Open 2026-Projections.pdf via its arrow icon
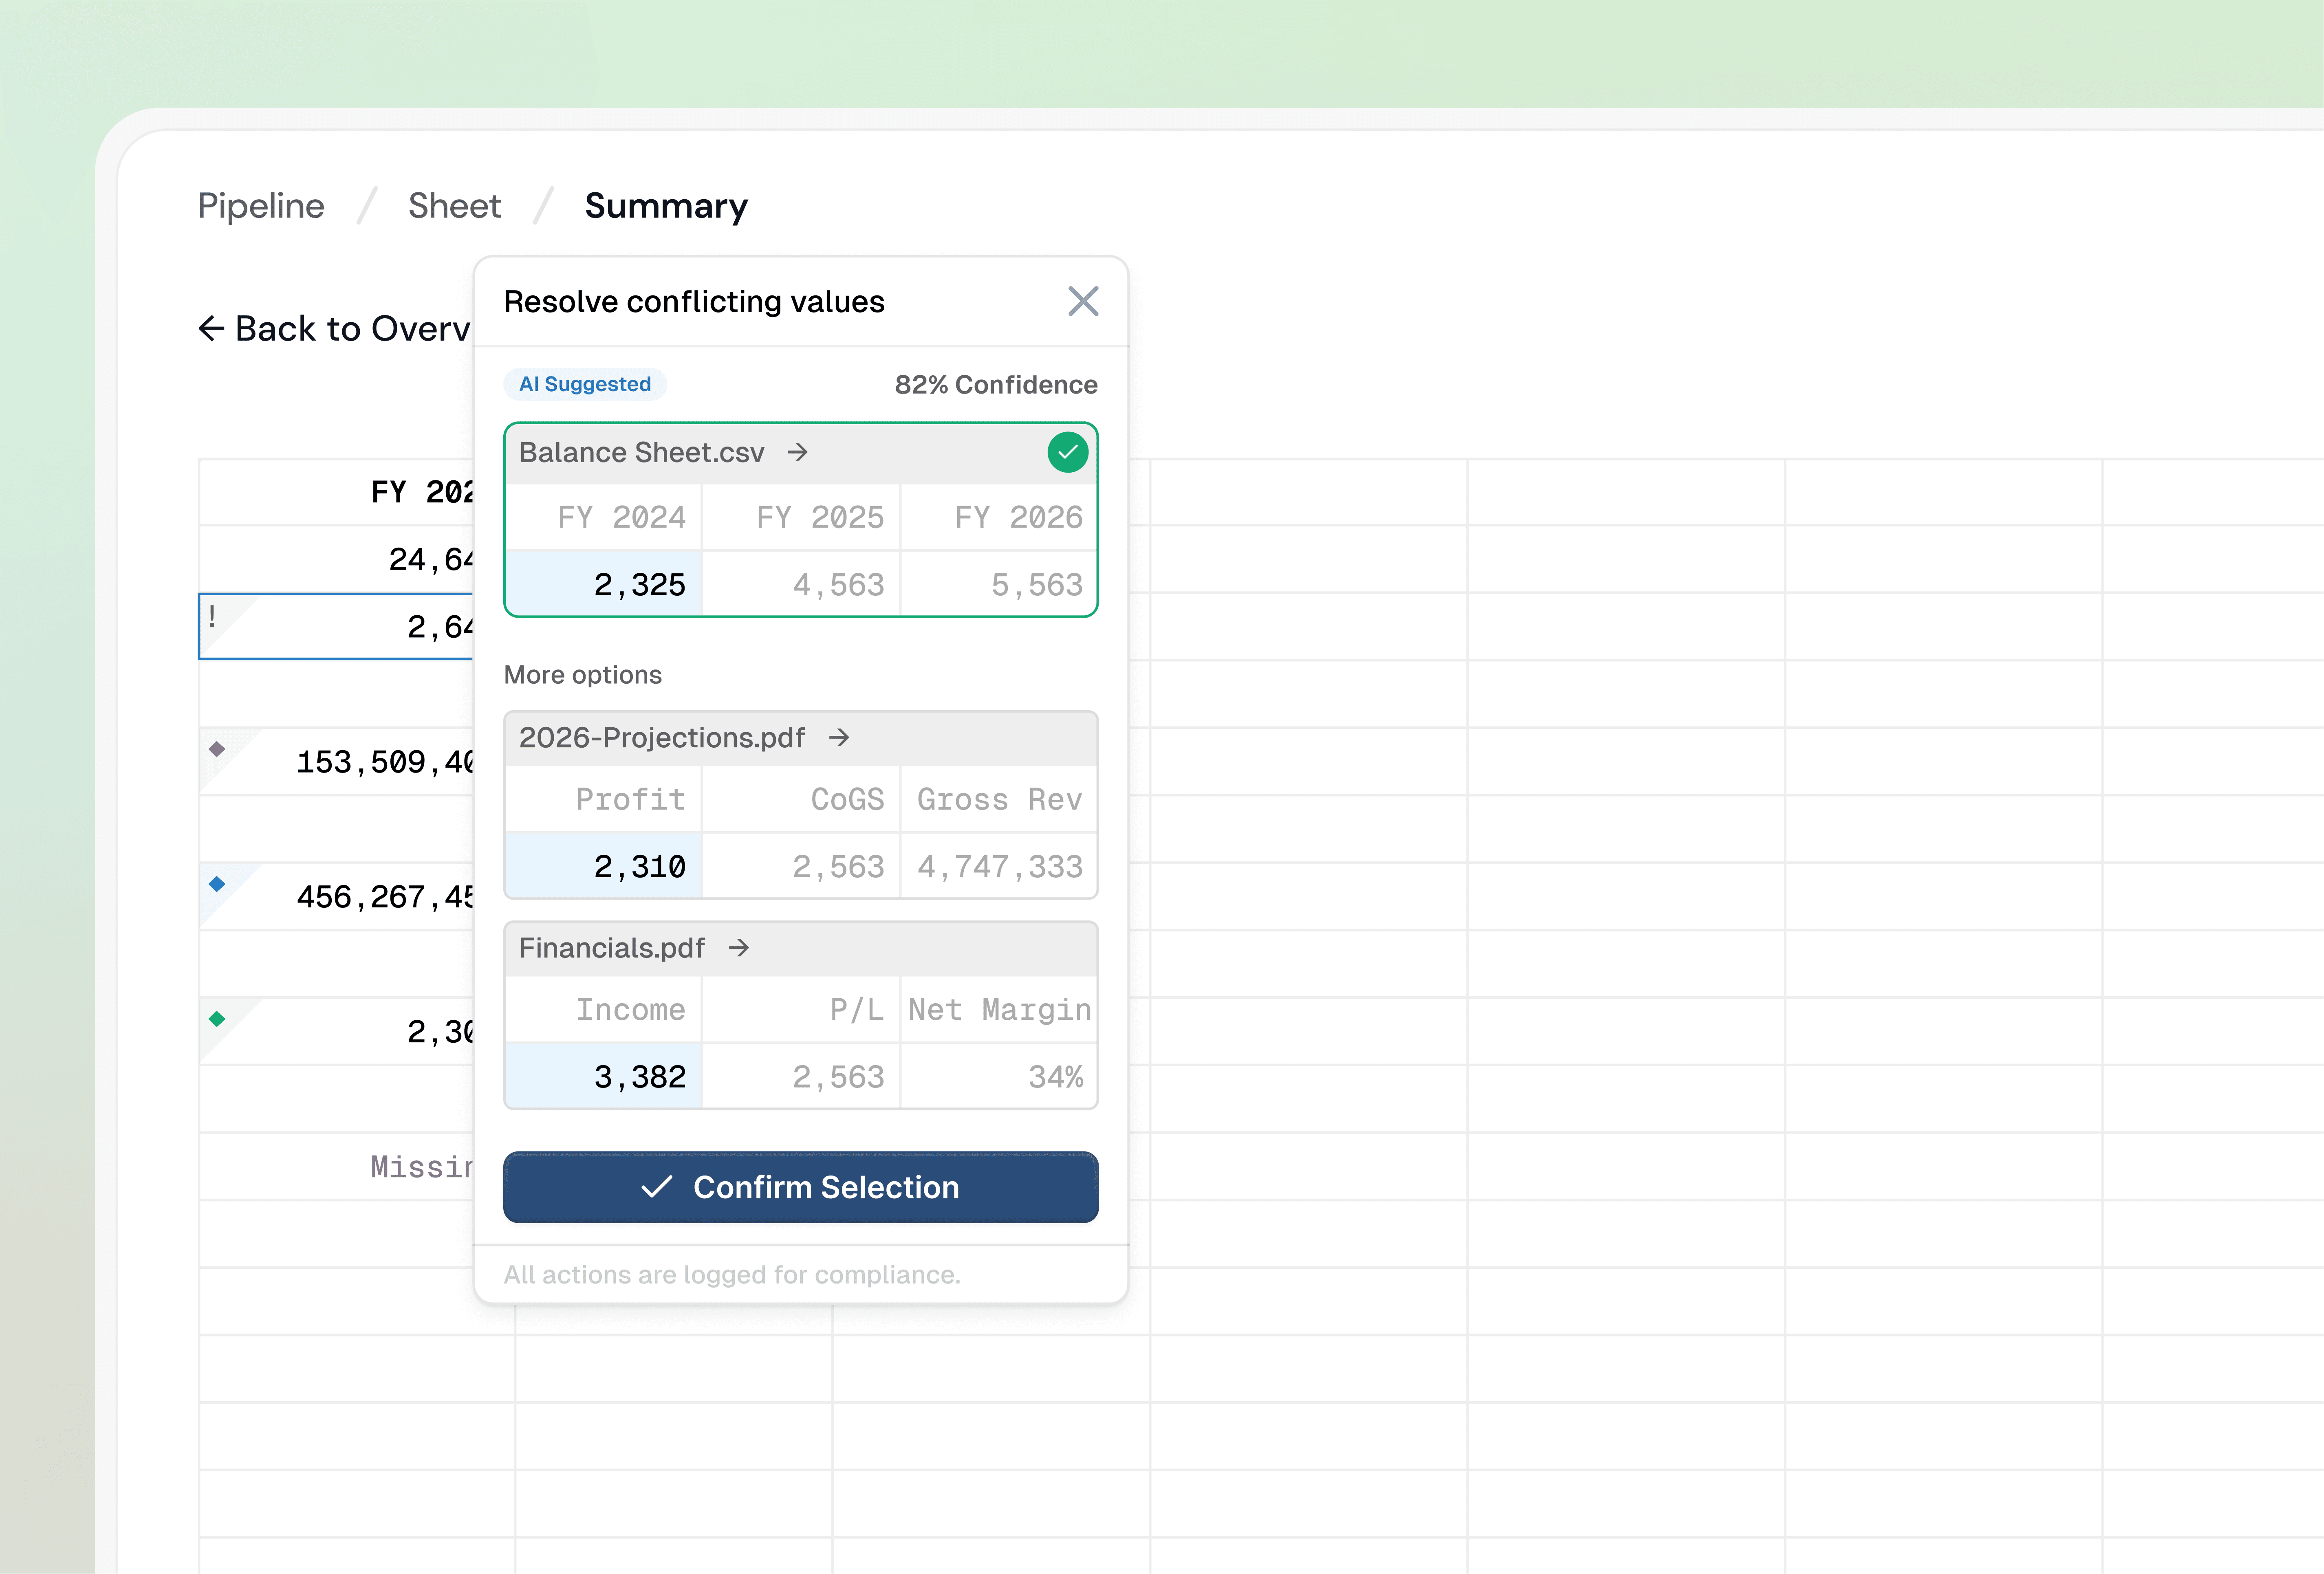The height and width of the screenshot is (1574, 2324). click(x=839, y=738)
